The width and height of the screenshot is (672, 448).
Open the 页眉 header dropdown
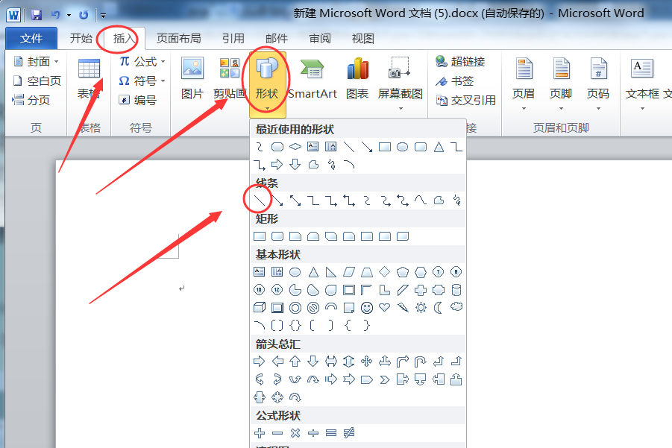[x=524, y=81]
